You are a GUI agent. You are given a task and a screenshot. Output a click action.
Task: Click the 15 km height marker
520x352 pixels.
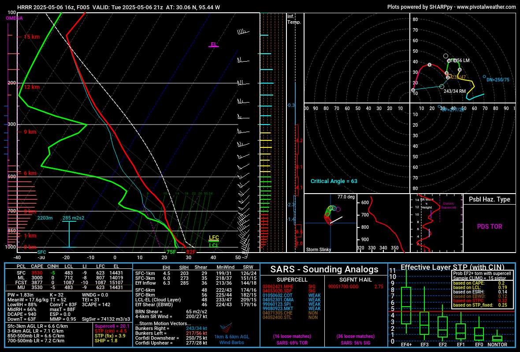point(31,37)
